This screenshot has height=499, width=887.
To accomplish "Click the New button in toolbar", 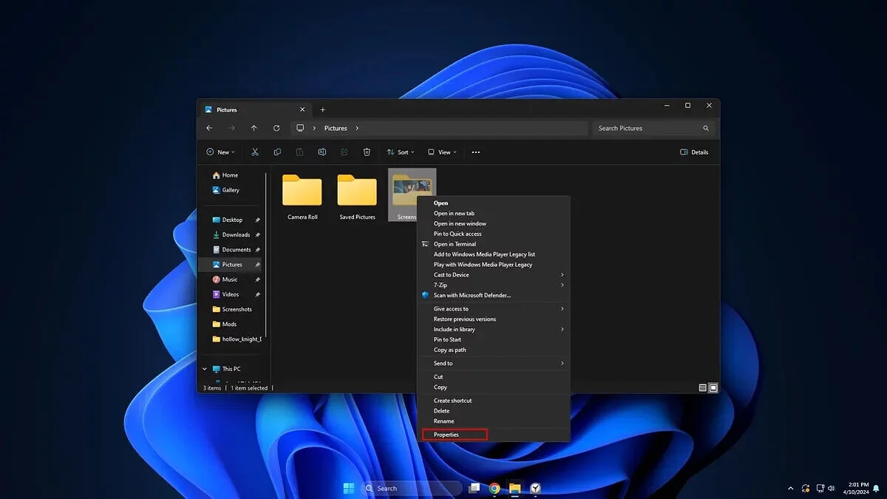I will [x=220, y=152].
